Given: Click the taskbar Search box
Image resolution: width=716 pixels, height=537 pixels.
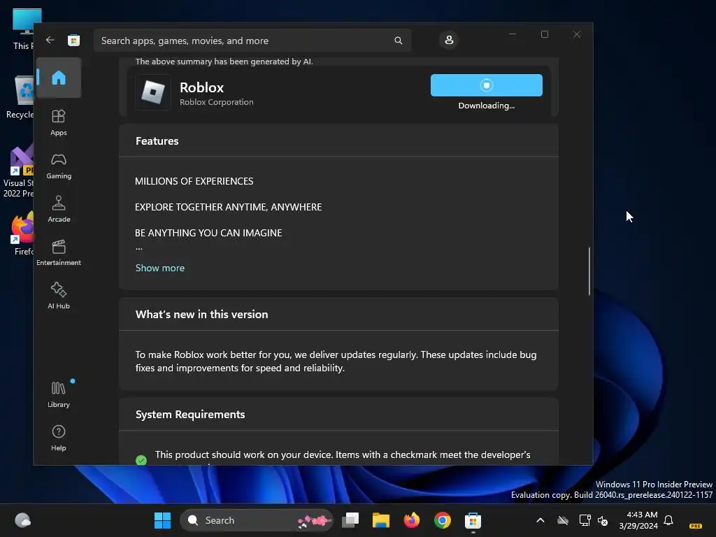Looking at the screenshot, I should [x=257, y=520].
